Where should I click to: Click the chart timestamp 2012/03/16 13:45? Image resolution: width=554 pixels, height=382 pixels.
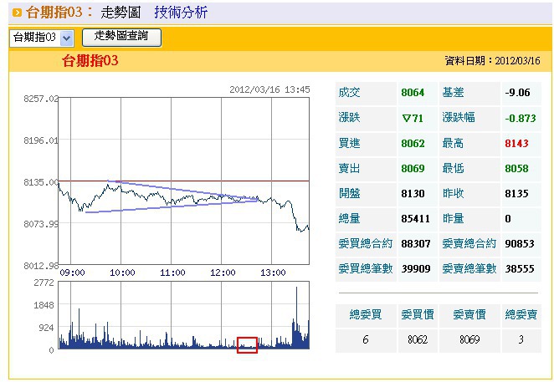(x=269, y=89)
